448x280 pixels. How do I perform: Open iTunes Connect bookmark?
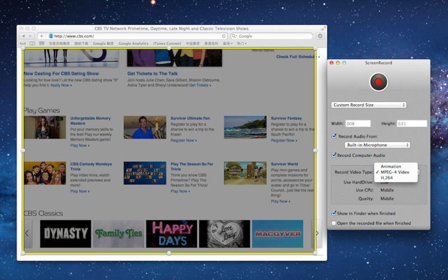click(x=167, y=44)
